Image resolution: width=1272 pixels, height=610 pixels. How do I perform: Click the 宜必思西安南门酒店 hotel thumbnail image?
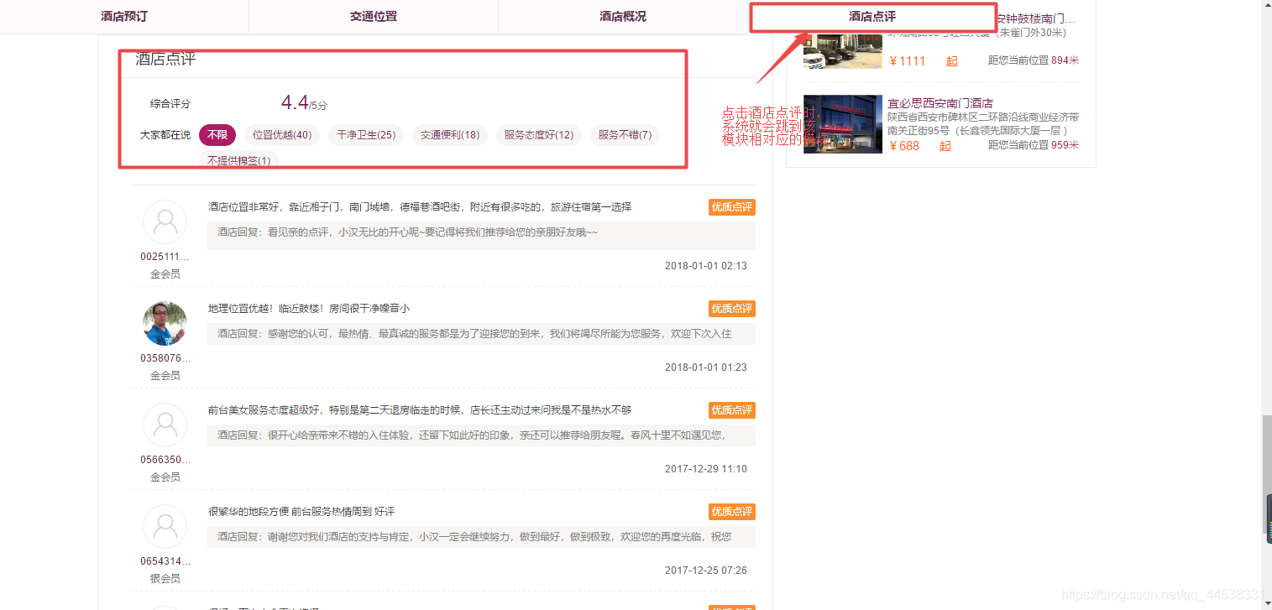click(843, 123)
